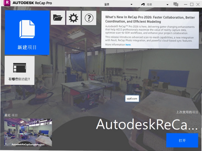Image resolution: width=202 pixels, height=151 pixels.
Task: Close the ReCap Pro window
Action: point(198,5)
